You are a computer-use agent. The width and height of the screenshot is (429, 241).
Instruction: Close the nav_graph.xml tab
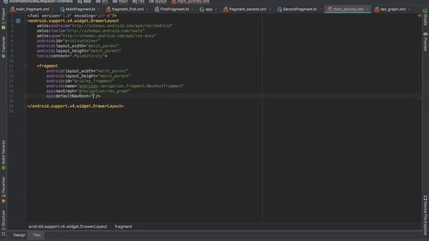coord(409,9)
